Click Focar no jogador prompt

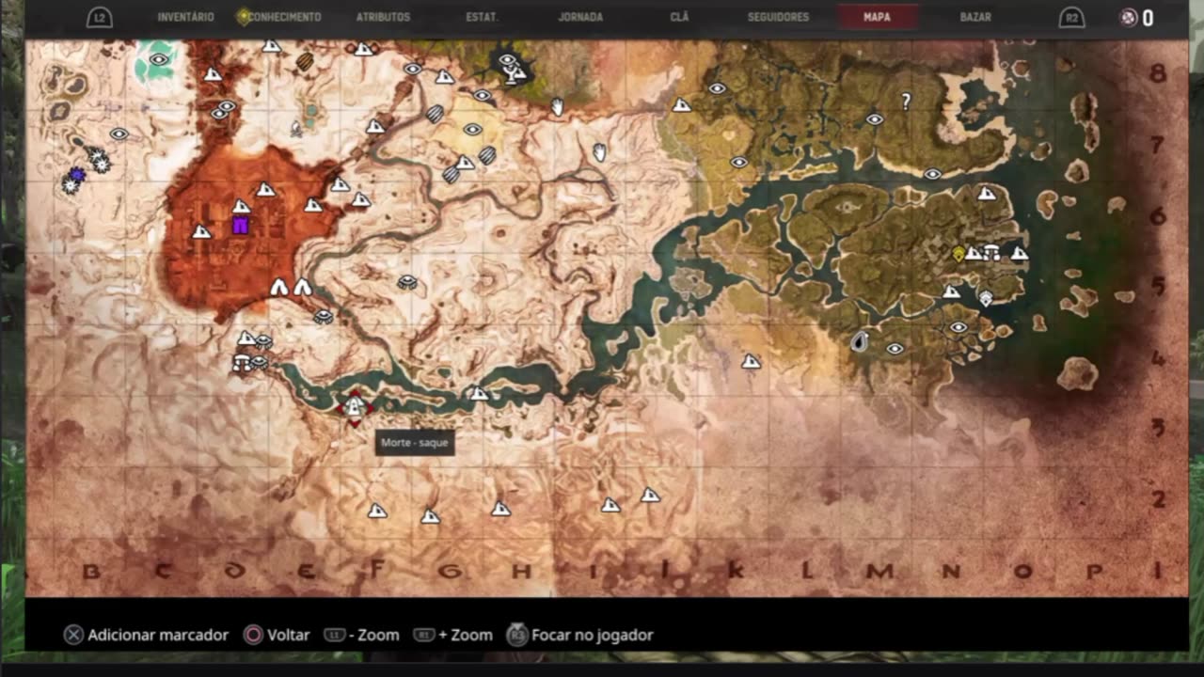(579, 635)
